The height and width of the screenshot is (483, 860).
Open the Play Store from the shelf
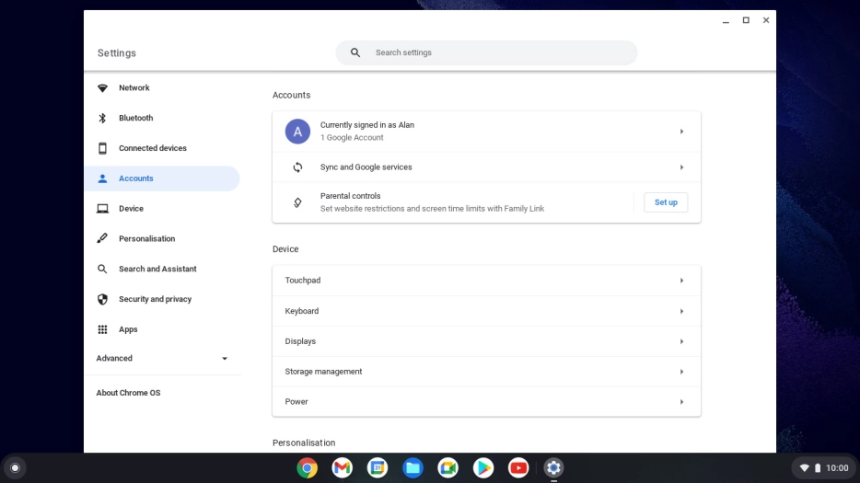click(x=483, y=467)
